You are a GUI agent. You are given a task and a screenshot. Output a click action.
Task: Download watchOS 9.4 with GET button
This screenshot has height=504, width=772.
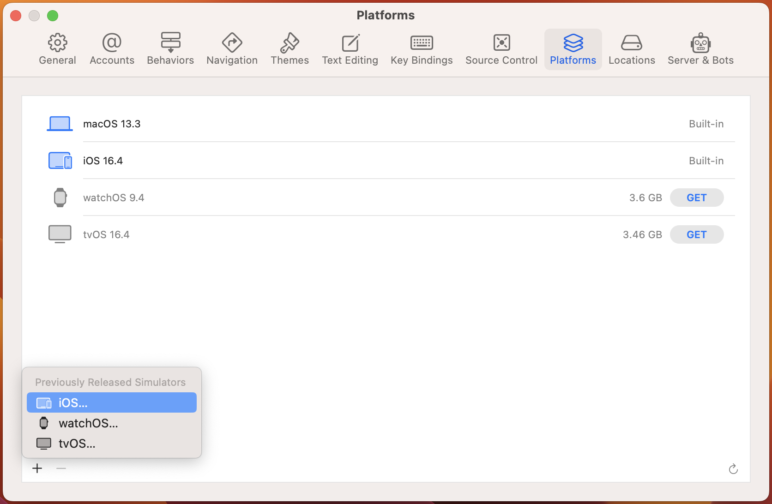(696, 198)
